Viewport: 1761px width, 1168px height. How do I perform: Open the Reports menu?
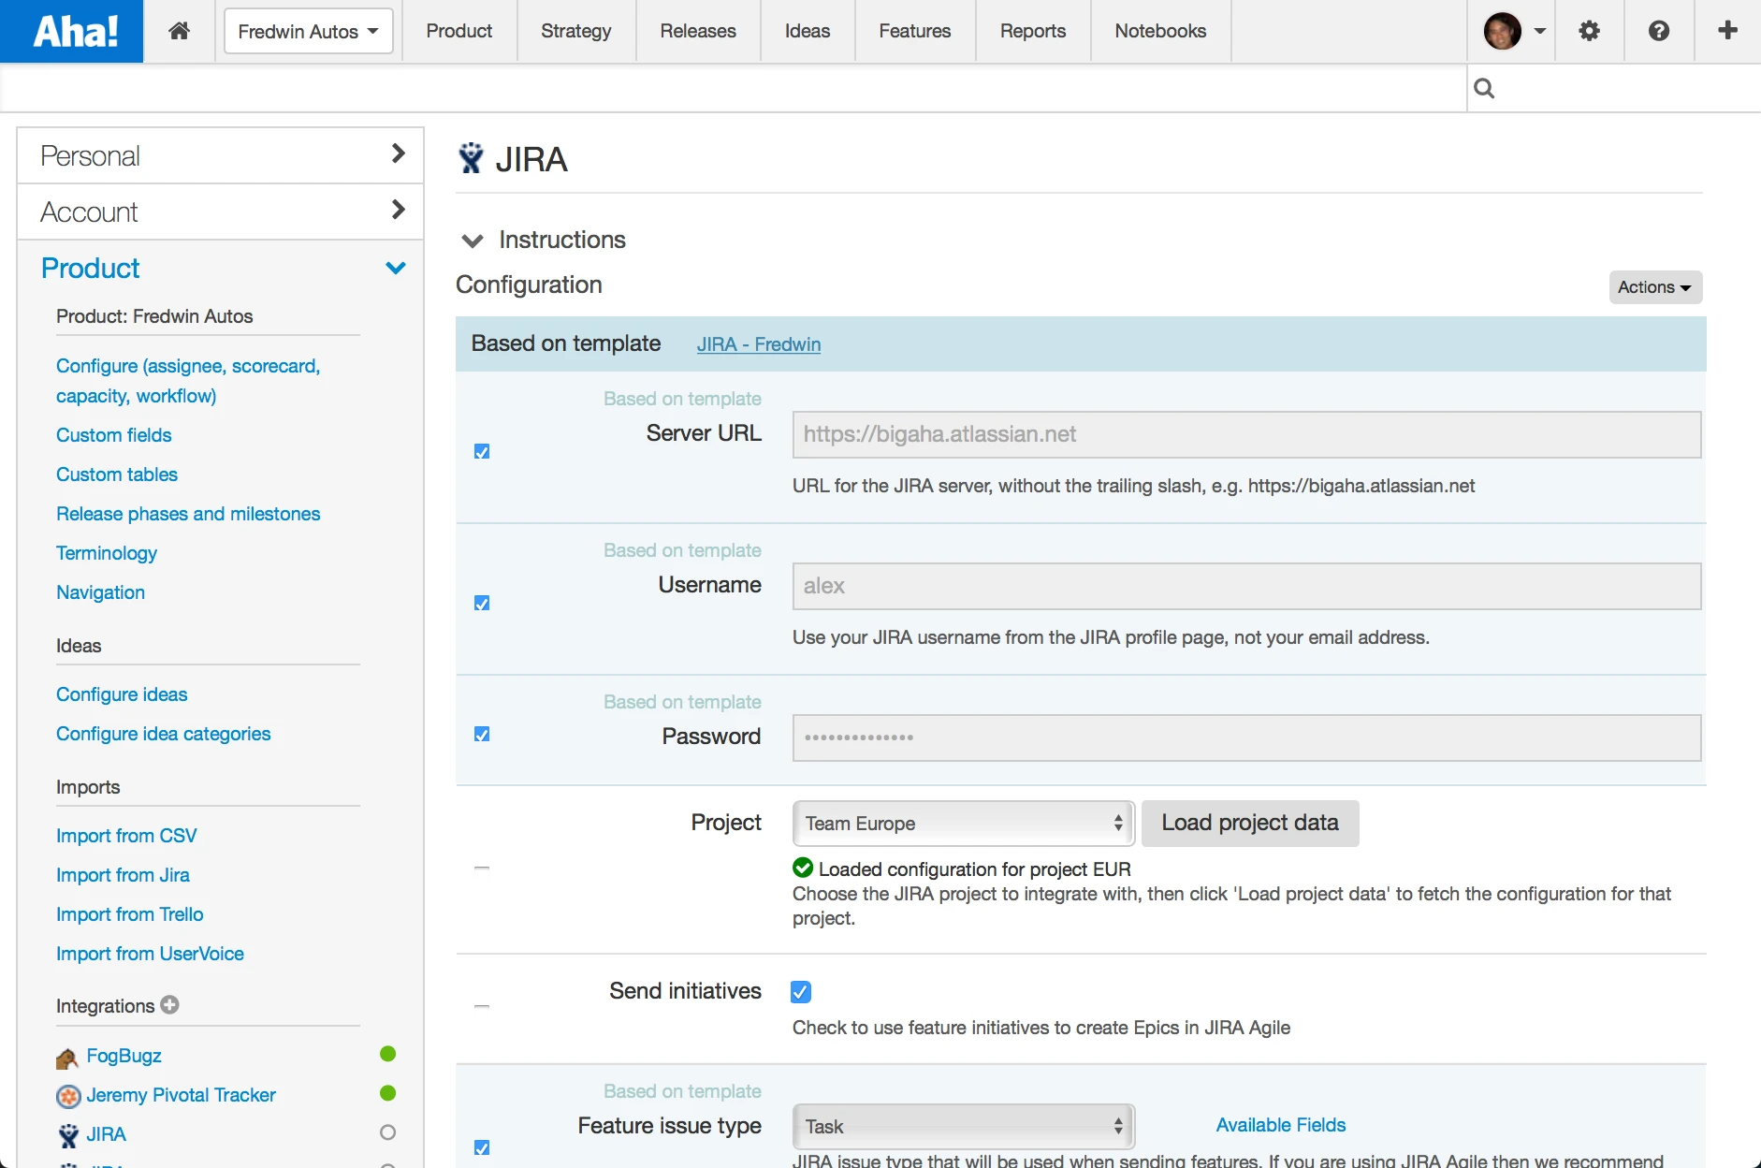[x=1033, y=31]
